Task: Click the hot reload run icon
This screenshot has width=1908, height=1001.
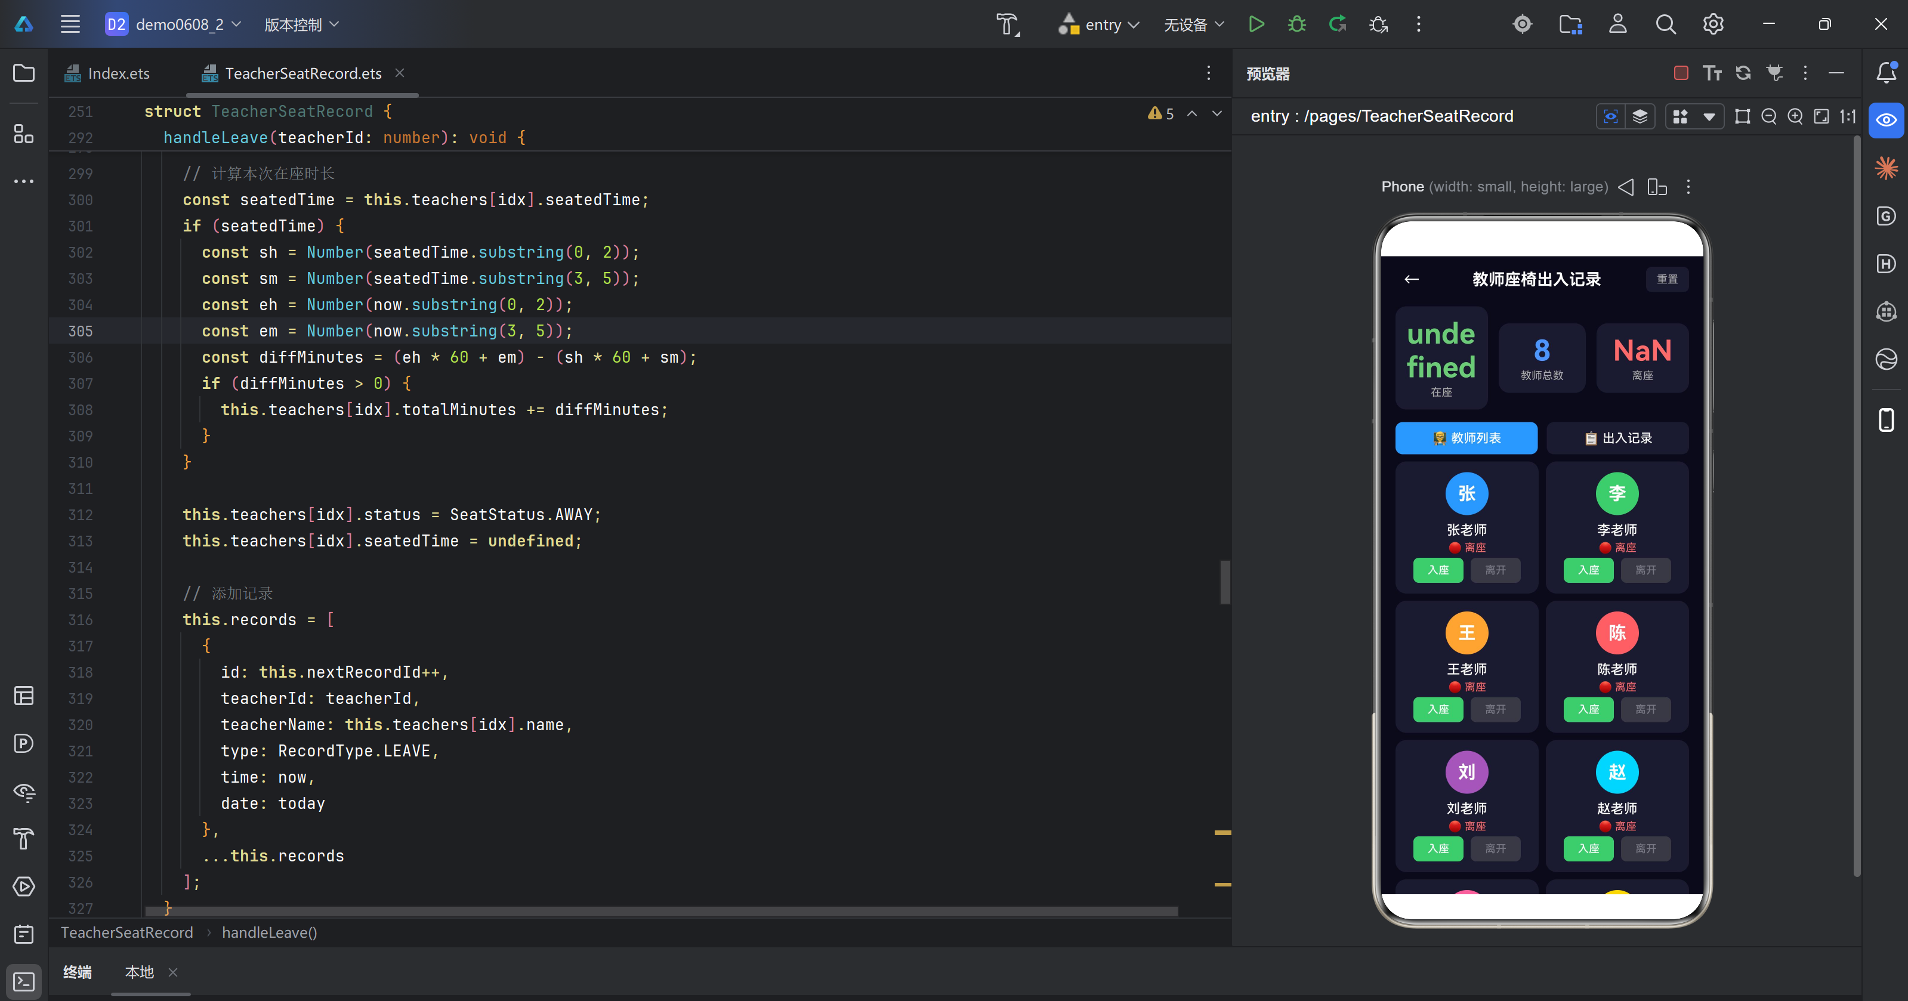Action: click(x=1338, y=24)
